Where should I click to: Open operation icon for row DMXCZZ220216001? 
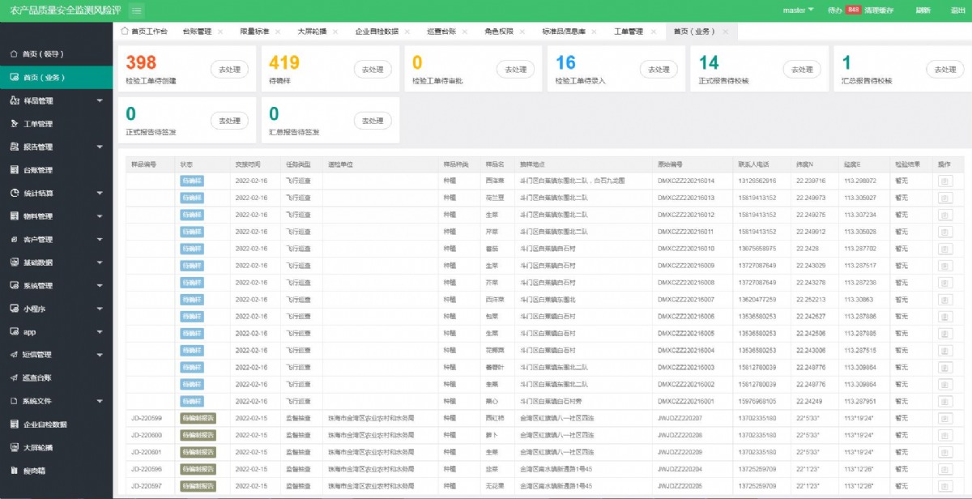(x=944, y=402)
